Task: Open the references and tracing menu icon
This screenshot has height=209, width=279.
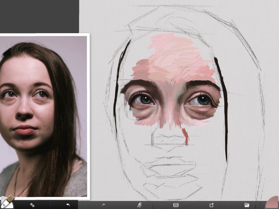Action: [139, 205]
